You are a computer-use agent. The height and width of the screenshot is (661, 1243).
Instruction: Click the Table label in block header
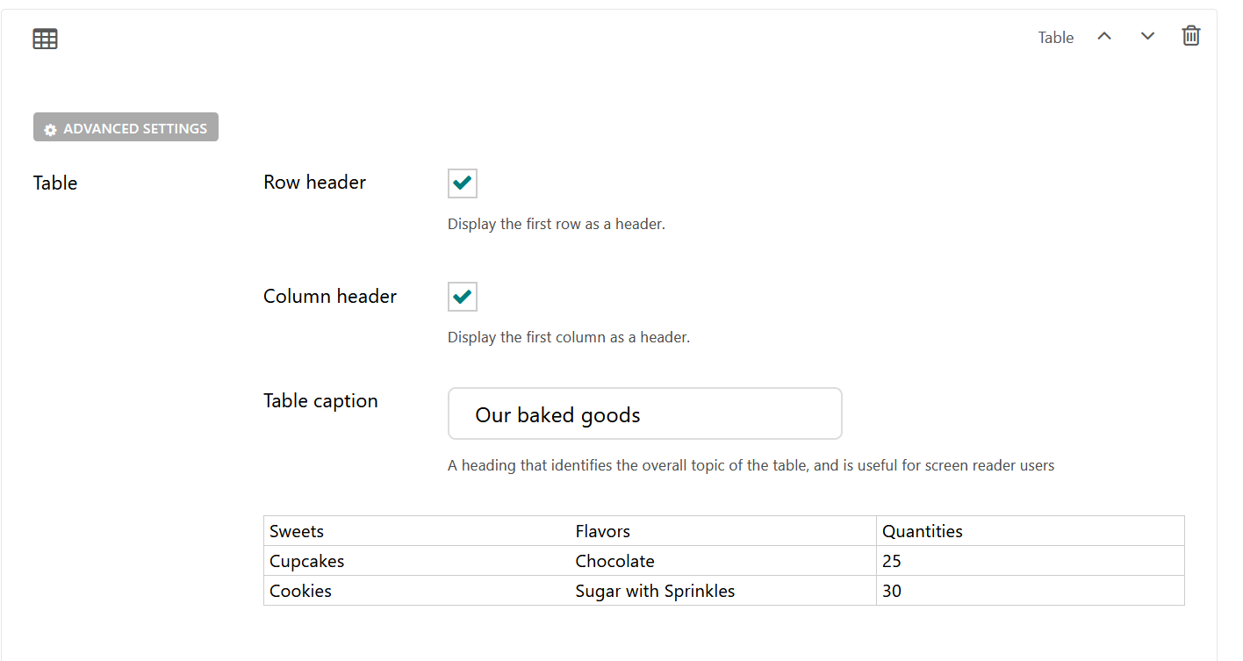coord(1055,38)
